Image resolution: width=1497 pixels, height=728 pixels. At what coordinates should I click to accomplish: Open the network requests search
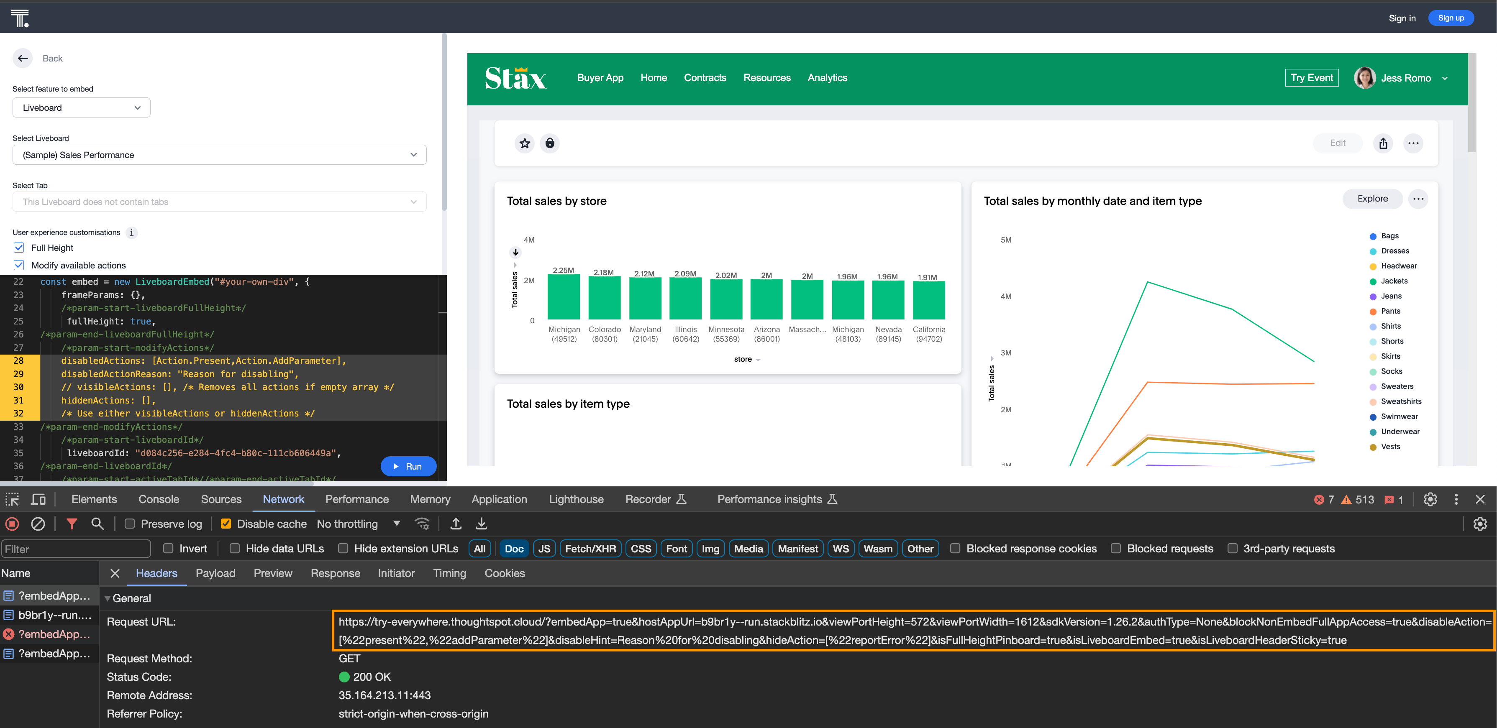(x=97, y=524)
